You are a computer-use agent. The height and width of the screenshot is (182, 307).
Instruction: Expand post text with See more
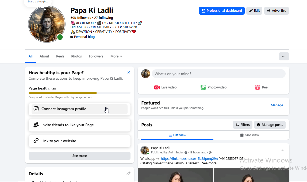(209, 163)
